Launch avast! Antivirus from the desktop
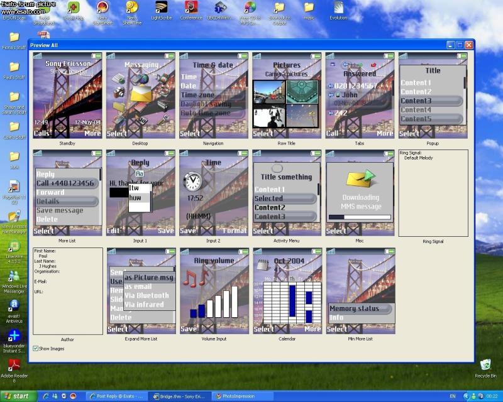The image size is (503, 402). tap(13, 307)
